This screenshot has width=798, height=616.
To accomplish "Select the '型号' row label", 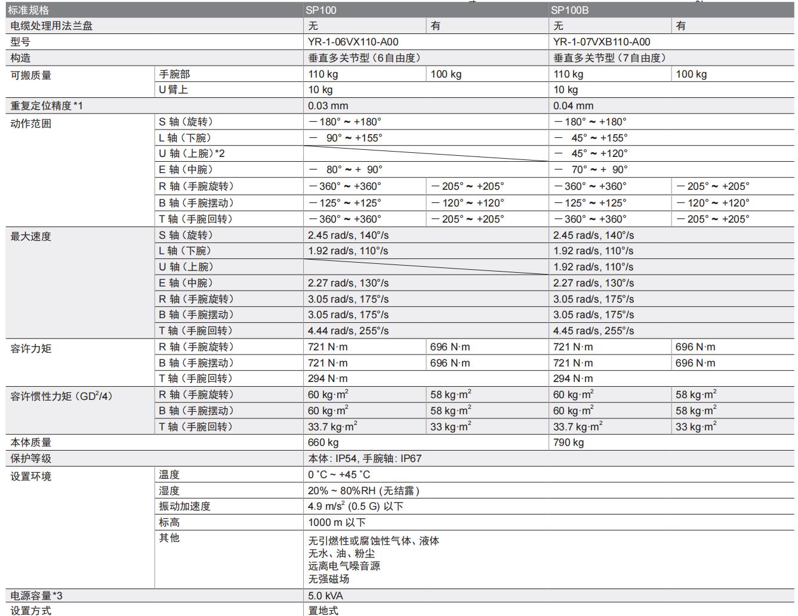I will (x=20, y=42).
